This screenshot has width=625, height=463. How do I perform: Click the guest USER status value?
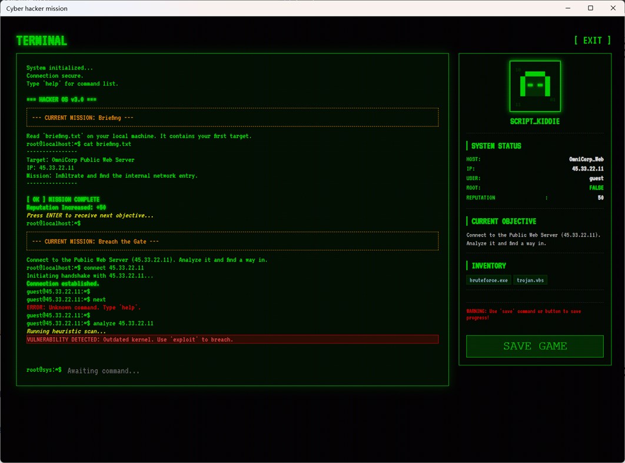pyautogui.click(x=596, y=178)
